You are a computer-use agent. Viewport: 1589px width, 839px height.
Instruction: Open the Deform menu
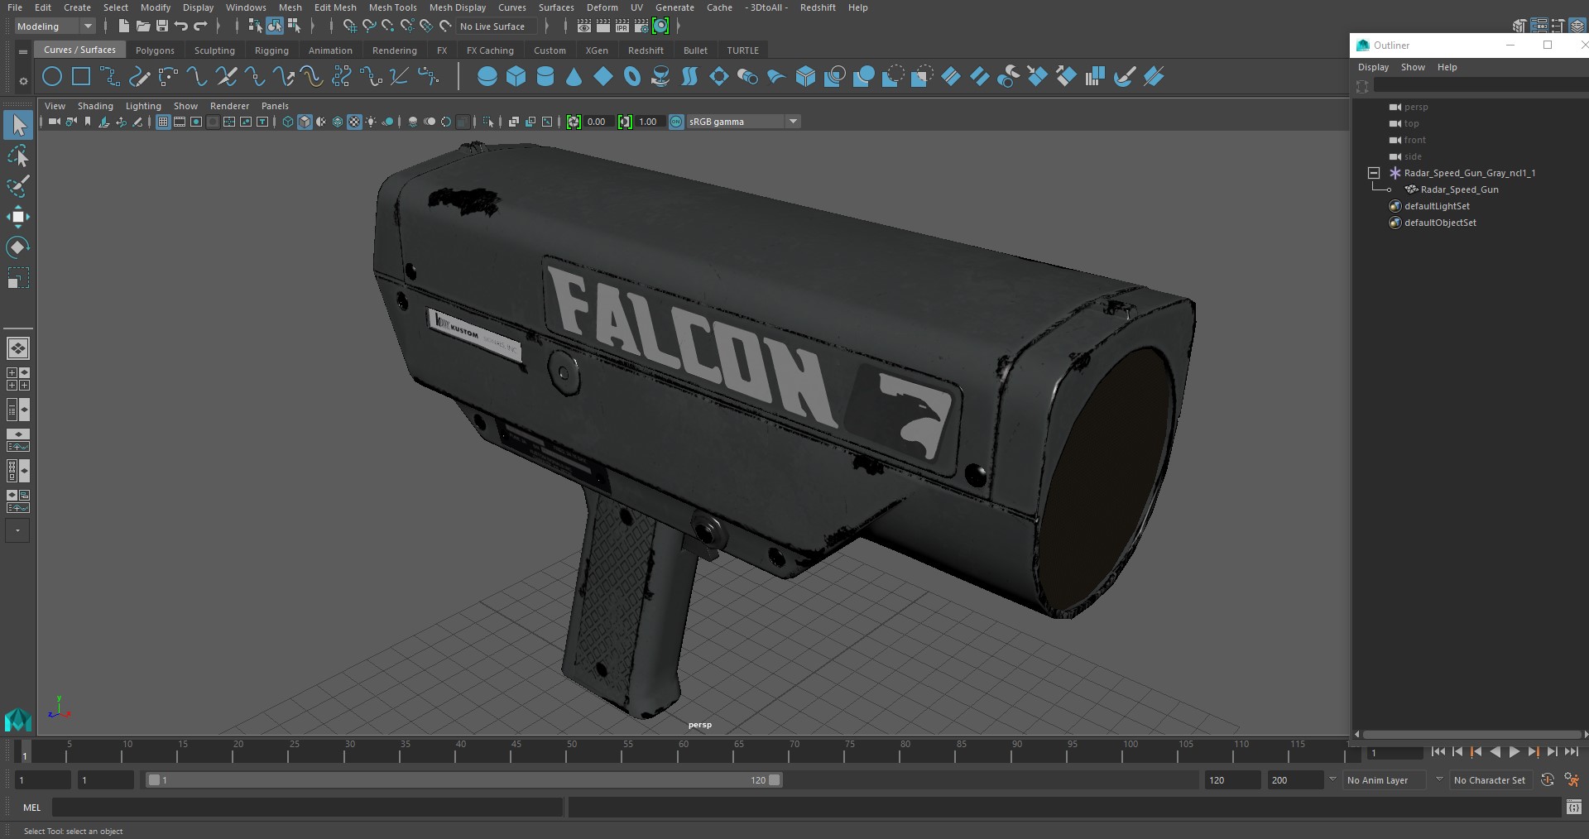(x=602, y=7)
